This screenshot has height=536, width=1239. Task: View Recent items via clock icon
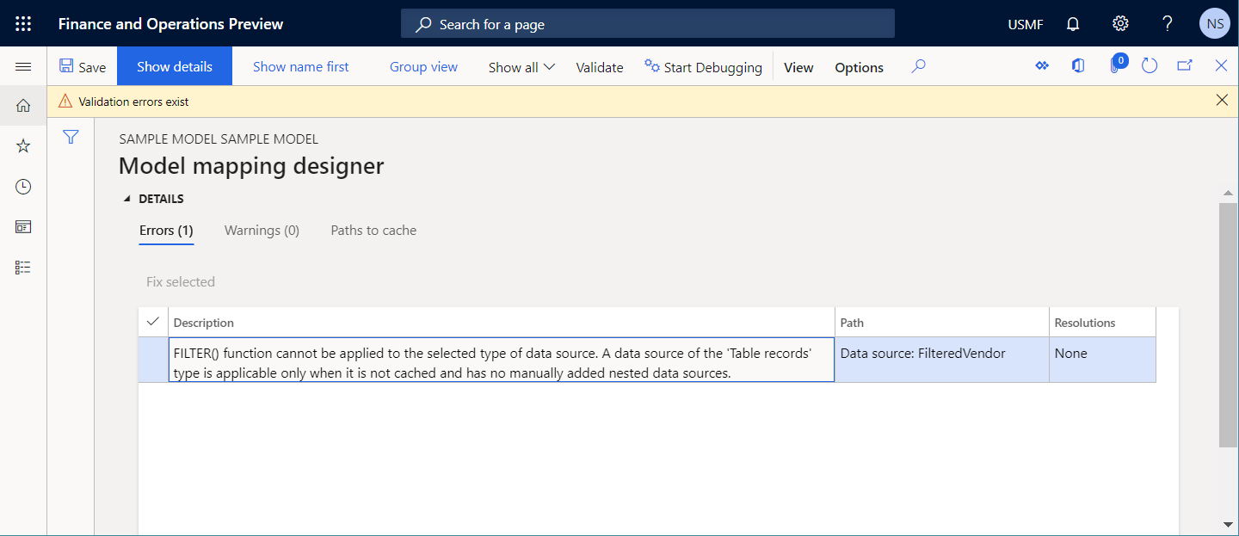coord(22,186)
